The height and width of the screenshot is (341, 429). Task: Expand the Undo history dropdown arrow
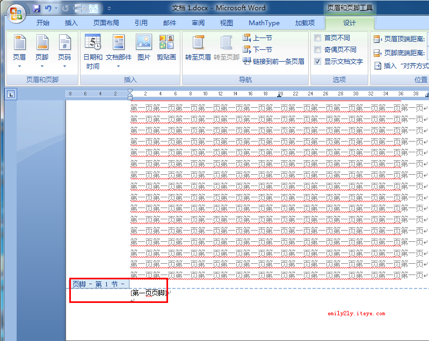56,9
